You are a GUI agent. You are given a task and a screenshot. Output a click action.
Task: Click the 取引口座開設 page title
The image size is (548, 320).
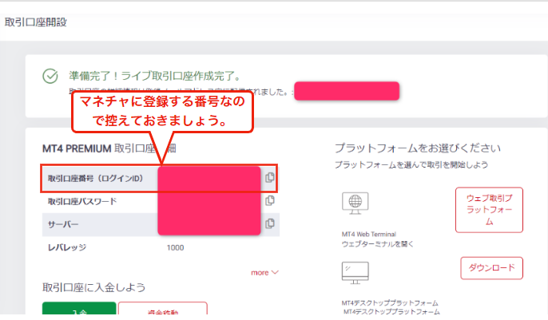click(35, 22)
